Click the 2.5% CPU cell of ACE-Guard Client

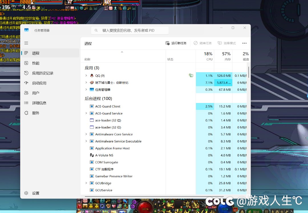[205, 106]
